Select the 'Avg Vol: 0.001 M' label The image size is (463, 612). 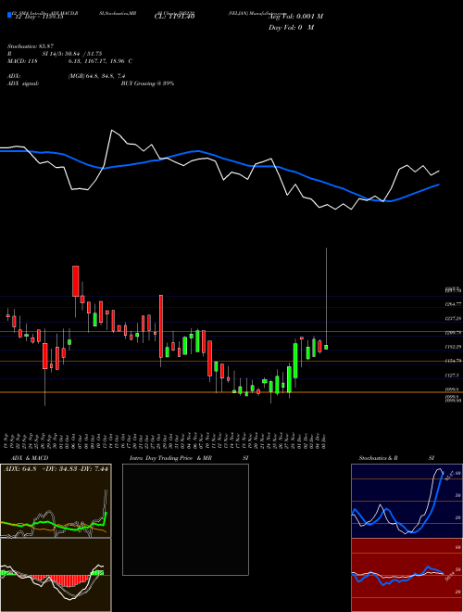tap(295, 17)
